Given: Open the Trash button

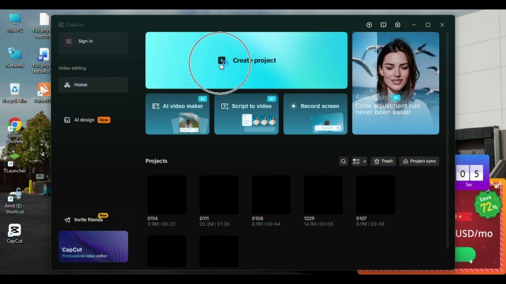Looking at the screenshot, I should pos(383,161).
